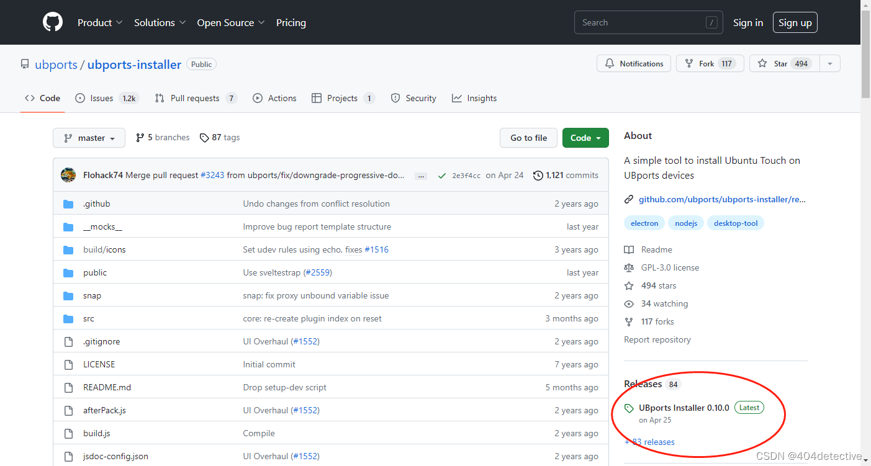
Task: Click the Report repository link
Action: click(657, 339)
